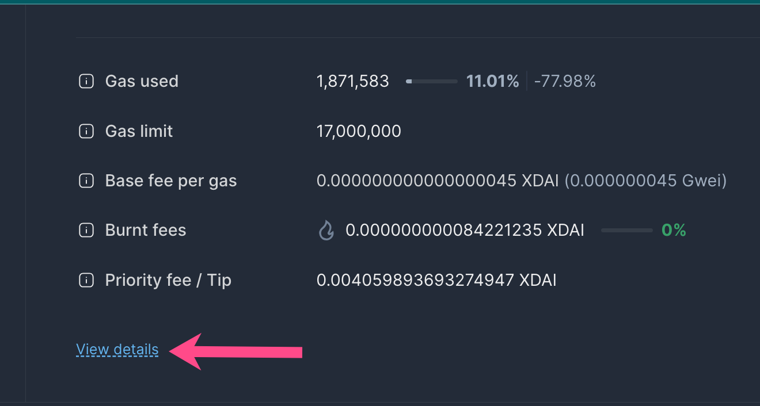This screenshot has height=406, width=760.
Task: Click the info icon beside Priority fee / Tip
Action: 85,279
